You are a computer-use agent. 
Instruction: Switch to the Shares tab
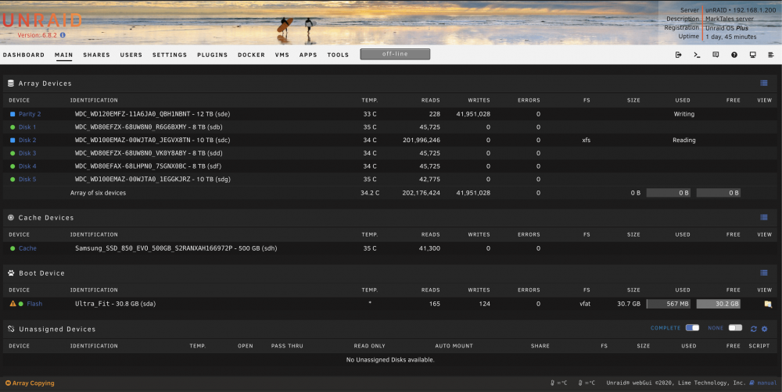(x=96, y=55)
